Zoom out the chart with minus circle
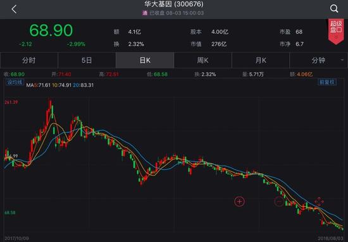 (279, 202)
